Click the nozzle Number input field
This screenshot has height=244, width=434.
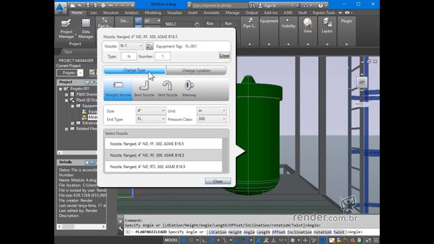pos(163,56)
